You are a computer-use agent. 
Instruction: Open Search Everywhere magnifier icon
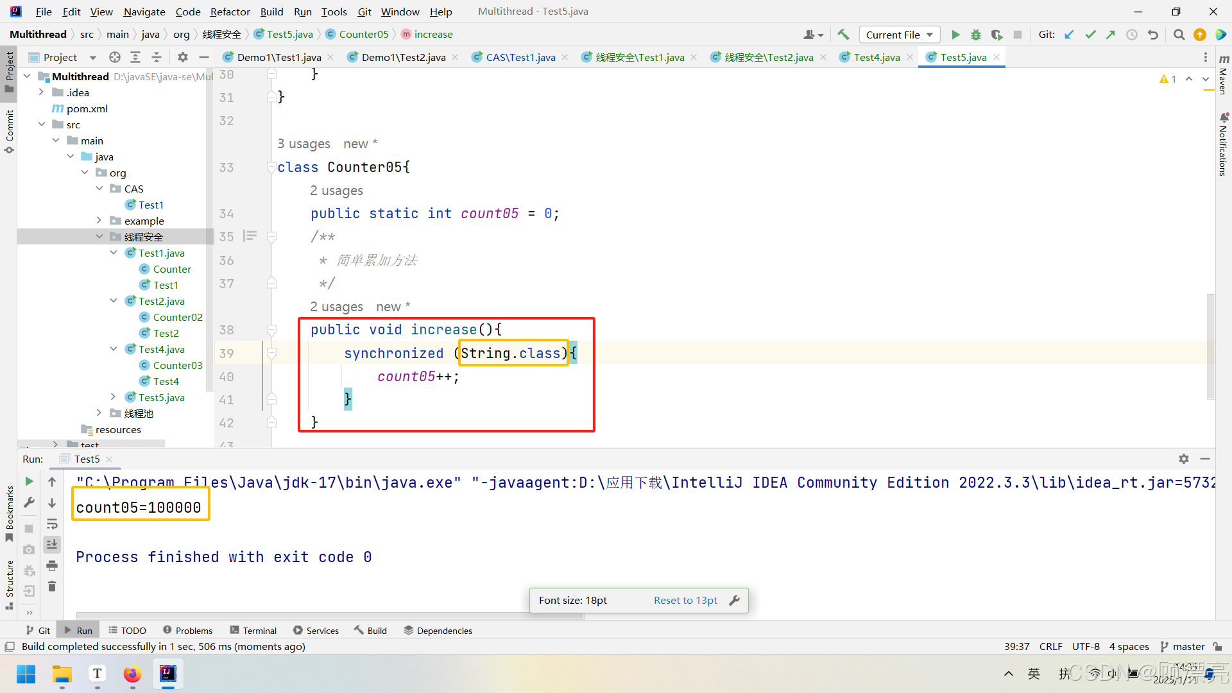coord(1179,35)
